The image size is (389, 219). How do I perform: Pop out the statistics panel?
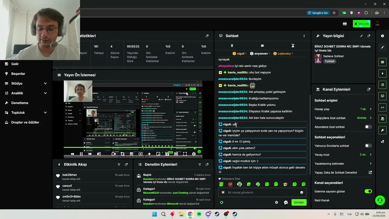point(207,36)
